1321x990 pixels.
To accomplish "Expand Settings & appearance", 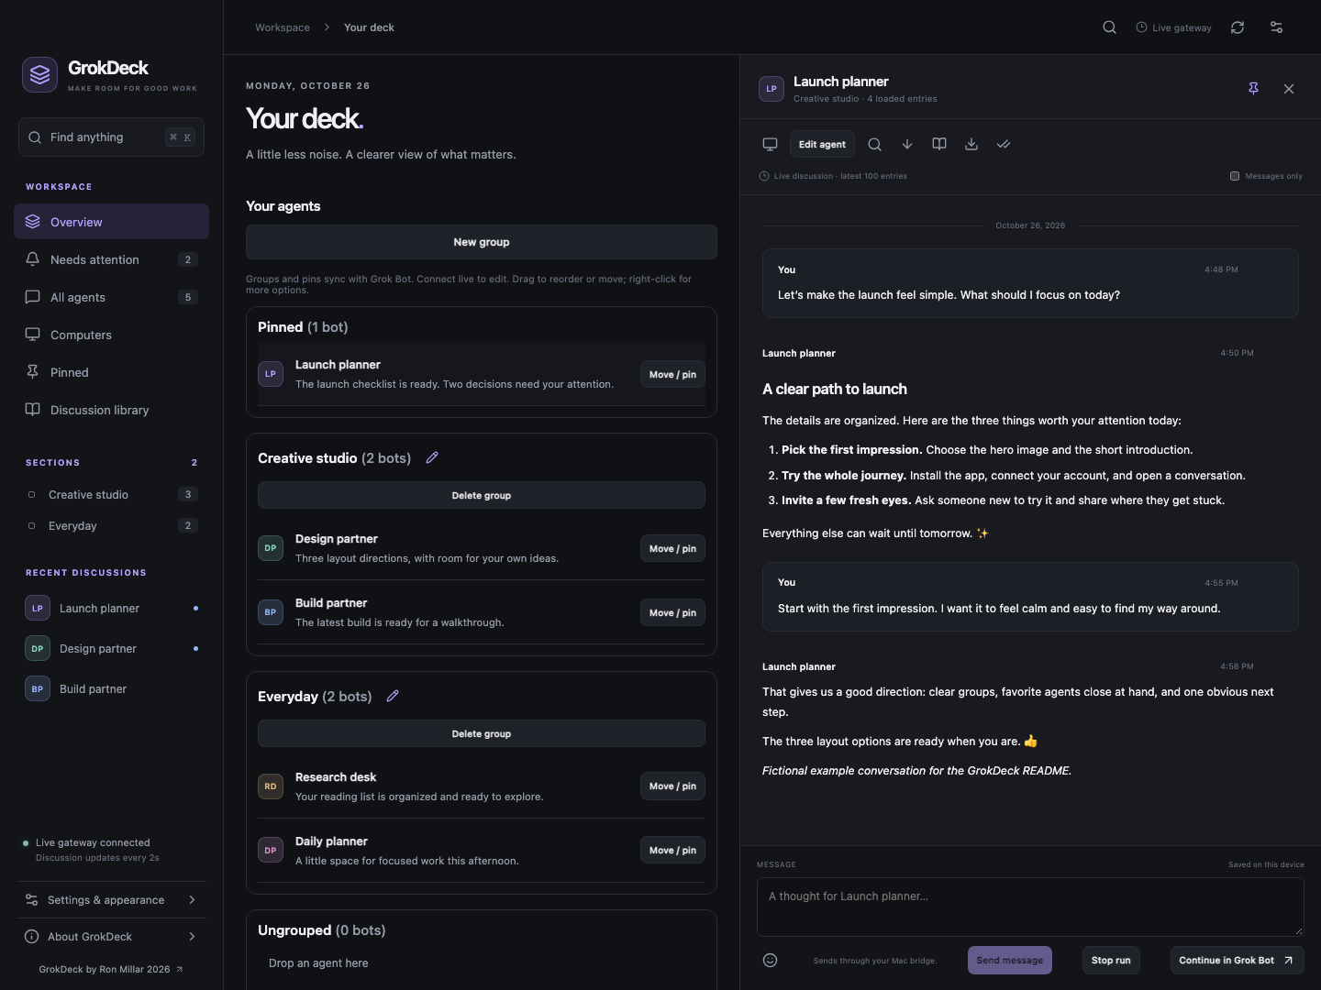I will 111,900.
